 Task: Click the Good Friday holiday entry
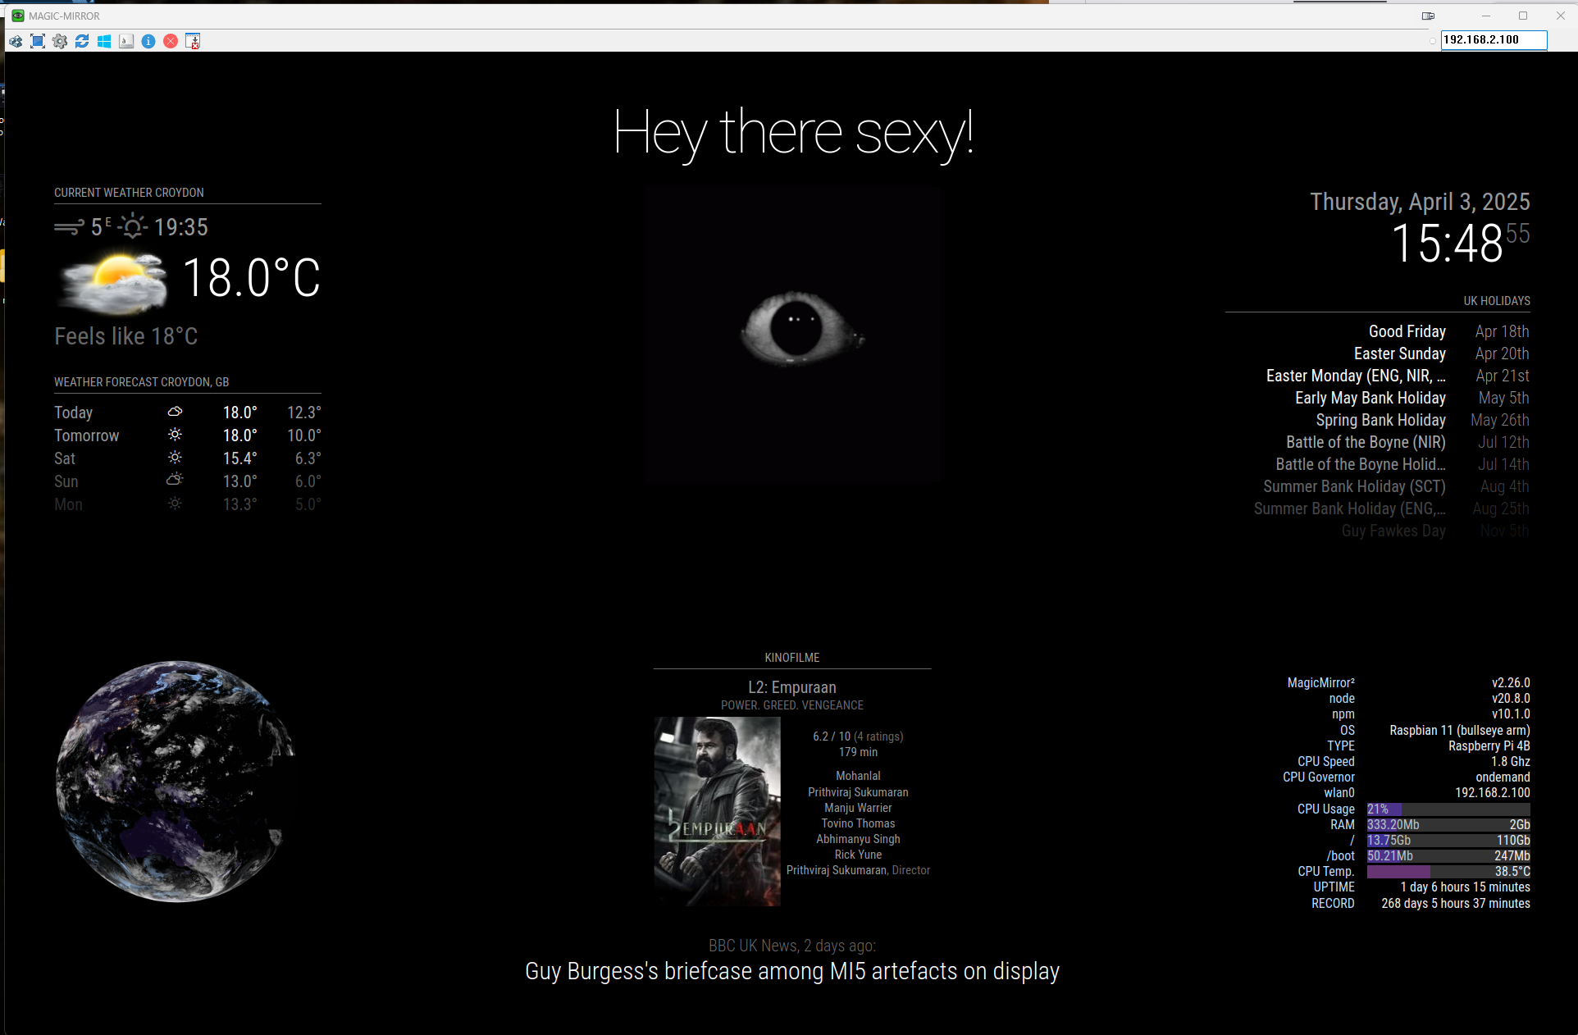pyautogui.click(x=1407, y=331)
